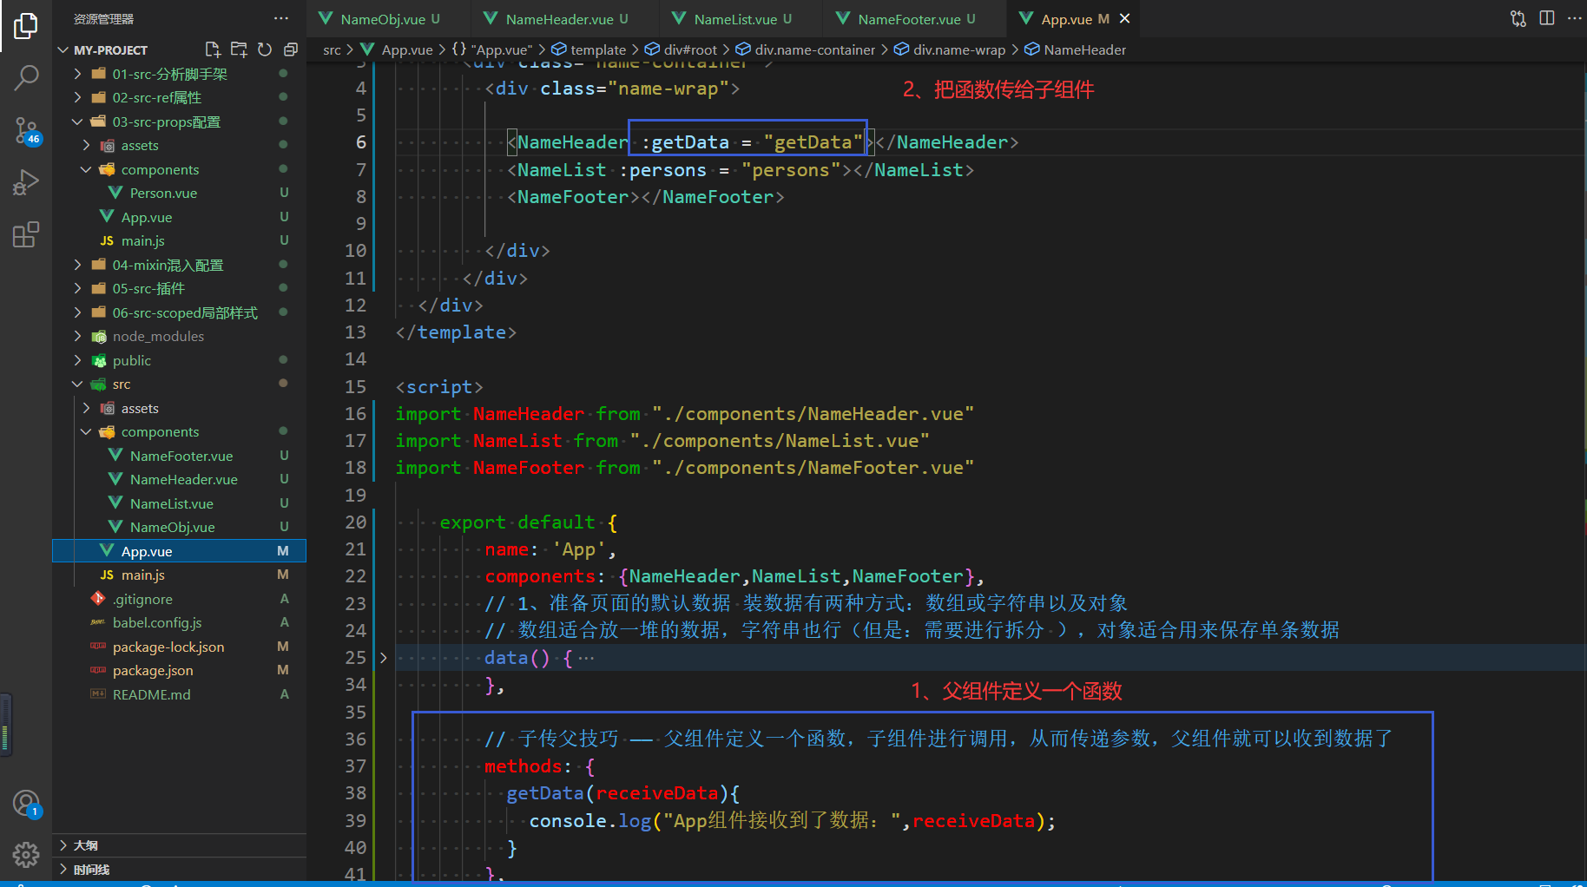This screenshot has height=887, width=1587.
Task: Click the div.name-container breadcrumb
Action: pos(806,50)
